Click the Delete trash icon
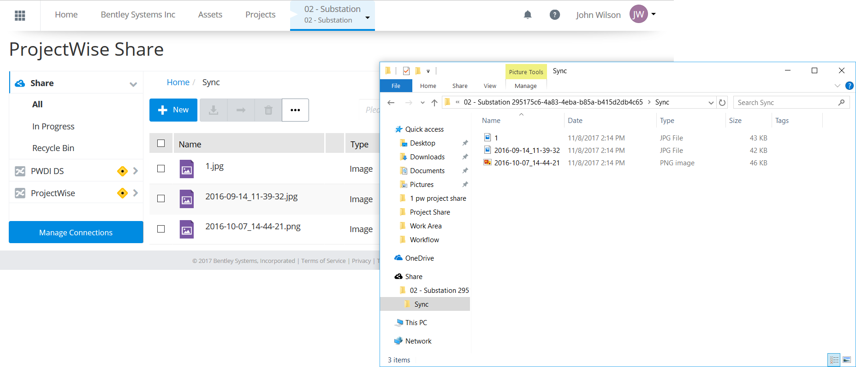 [268, 110]
